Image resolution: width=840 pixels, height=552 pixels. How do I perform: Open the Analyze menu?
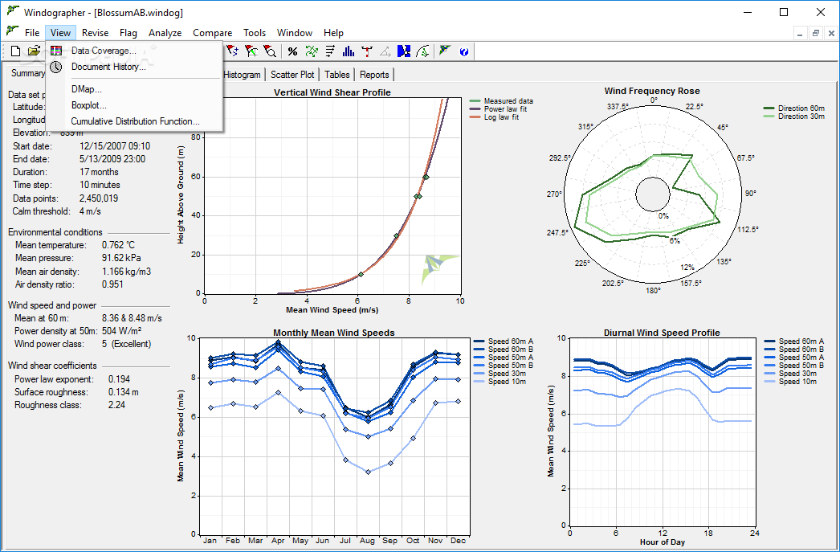[165, 33]
